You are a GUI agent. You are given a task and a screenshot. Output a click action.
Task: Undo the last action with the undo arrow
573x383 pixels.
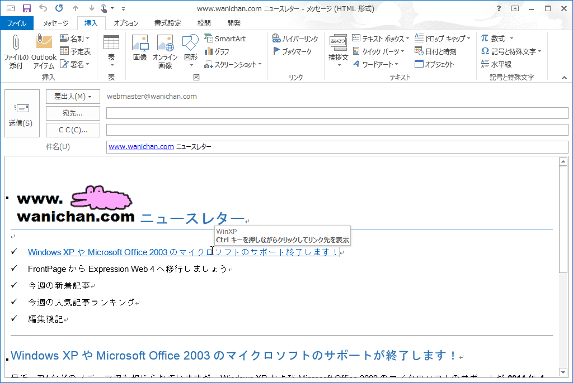point(43,8)
